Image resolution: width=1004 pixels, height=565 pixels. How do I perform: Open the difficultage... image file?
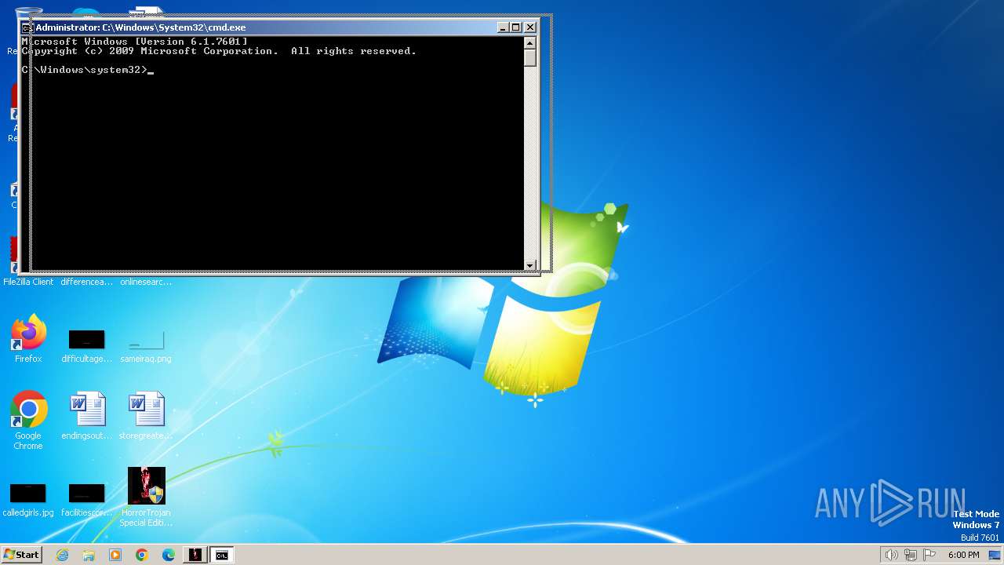86,345
